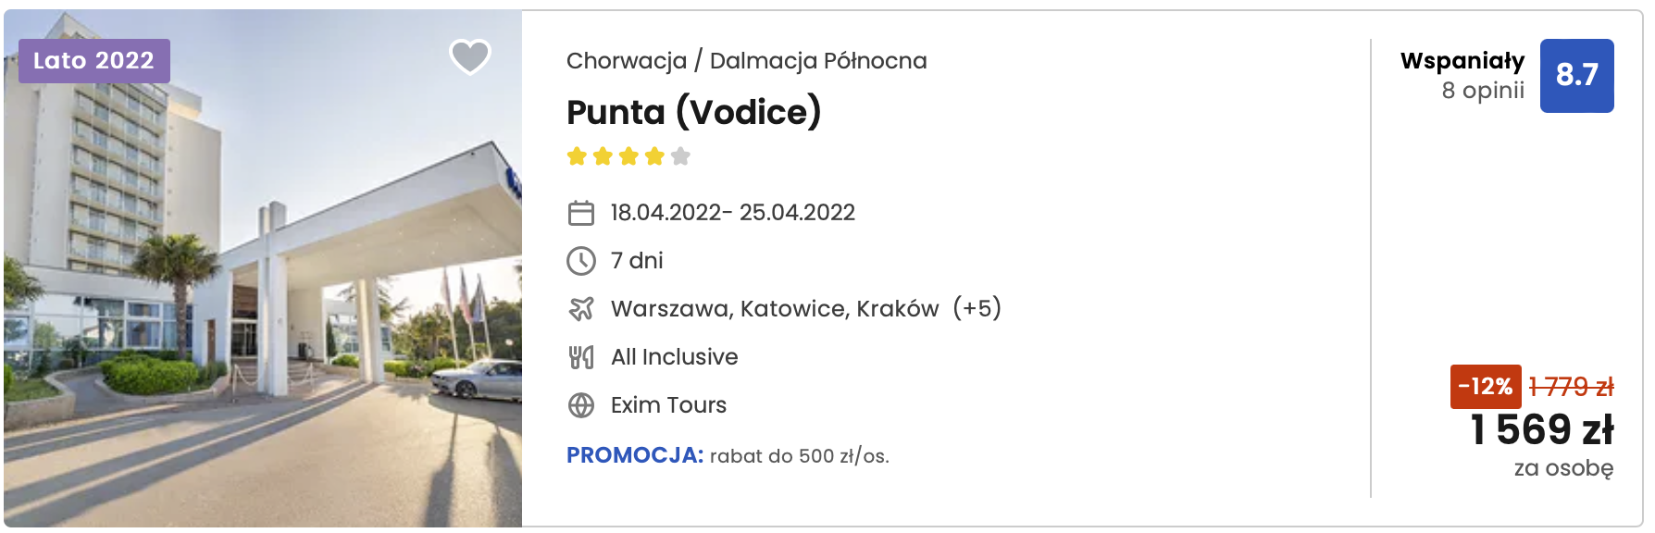Viewport: 1655px width, 533px height.
Task: Click the clock icon next to 7 dni
Action: [x=580, y=261]
